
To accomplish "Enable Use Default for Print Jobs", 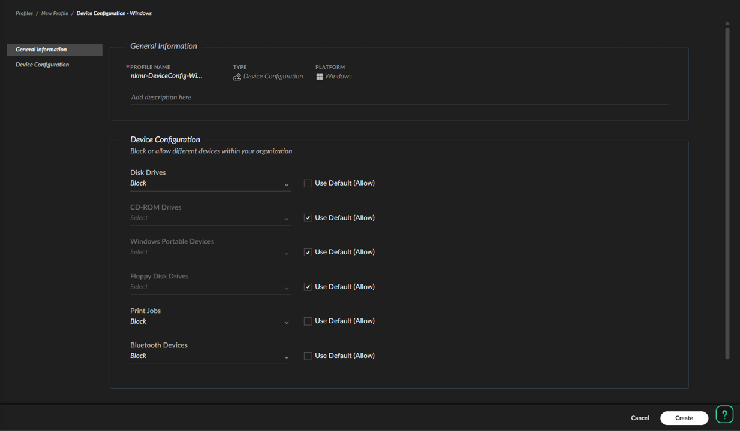I will [x=308, y=321].
